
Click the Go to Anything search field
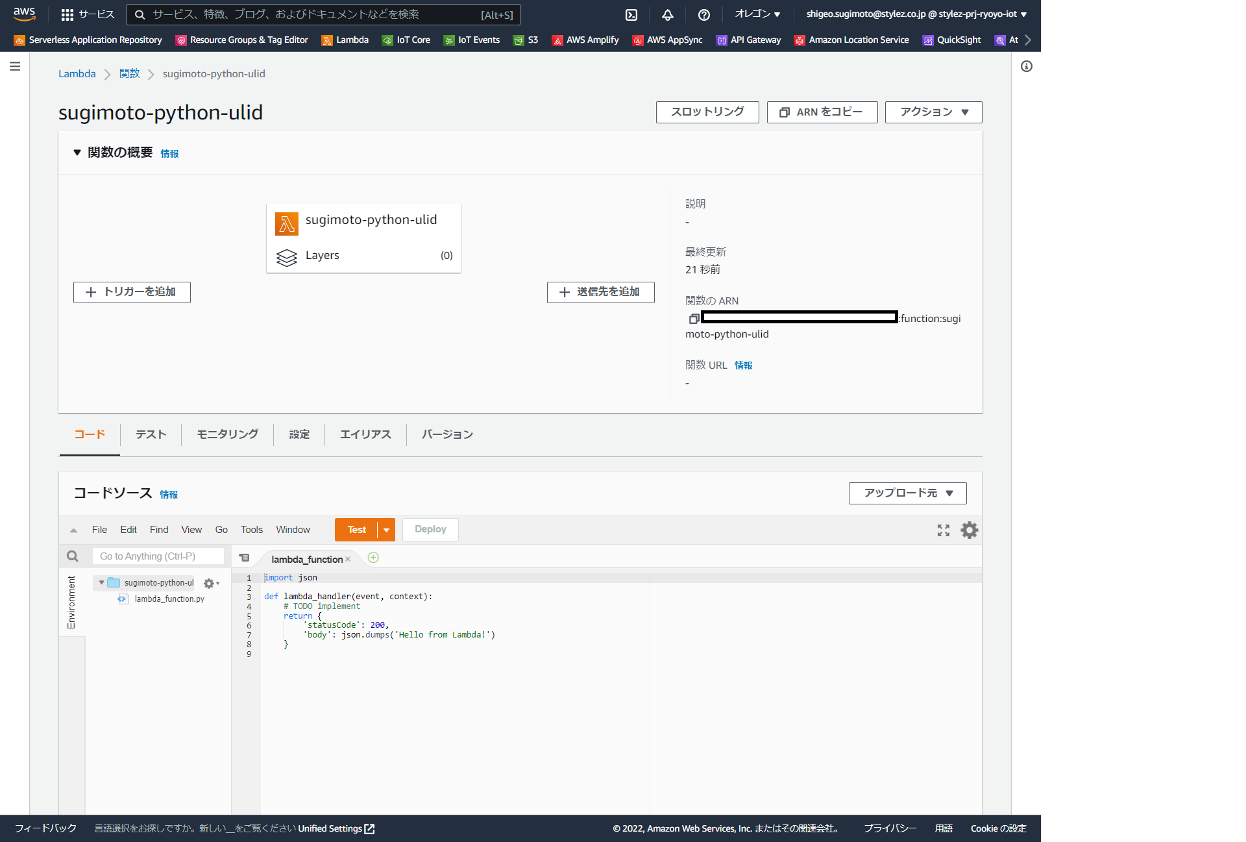point(158,556)
